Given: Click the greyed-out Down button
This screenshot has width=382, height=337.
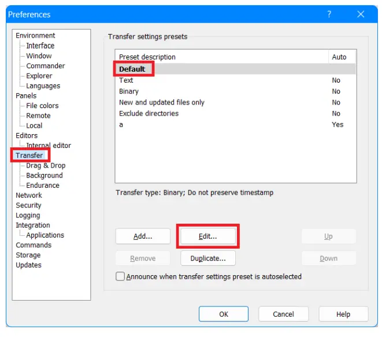Looking at the screenshot, I should point(328,258).
